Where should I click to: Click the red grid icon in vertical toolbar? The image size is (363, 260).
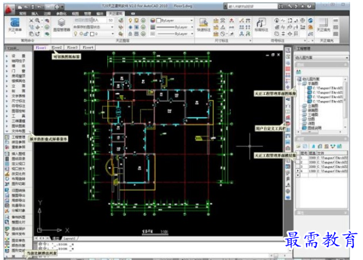[x=288, y=69]
